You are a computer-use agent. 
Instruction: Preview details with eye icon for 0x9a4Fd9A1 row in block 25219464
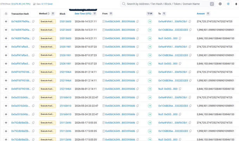(6, 72)
